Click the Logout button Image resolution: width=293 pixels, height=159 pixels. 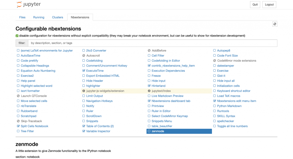[x=269, y=5]
